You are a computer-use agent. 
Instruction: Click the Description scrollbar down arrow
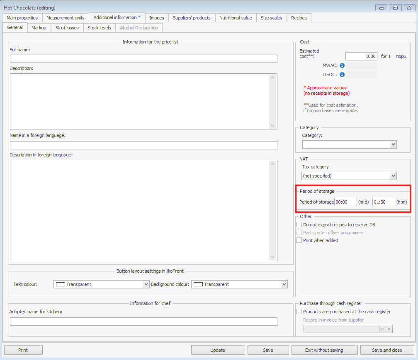(272, 126)
